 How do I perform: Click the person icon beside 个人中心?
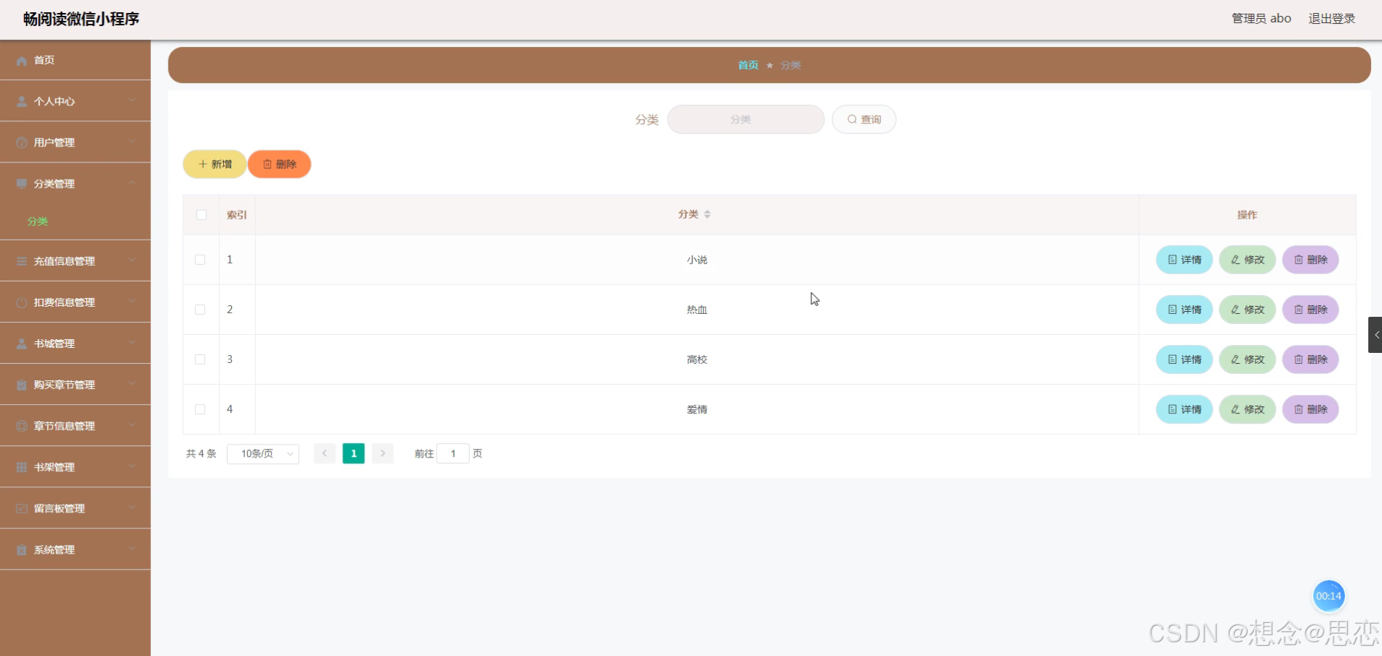pos(22,102)
